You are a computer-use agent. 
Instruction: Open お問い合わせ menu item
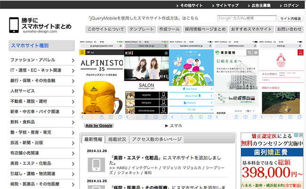tap(290, 30)
